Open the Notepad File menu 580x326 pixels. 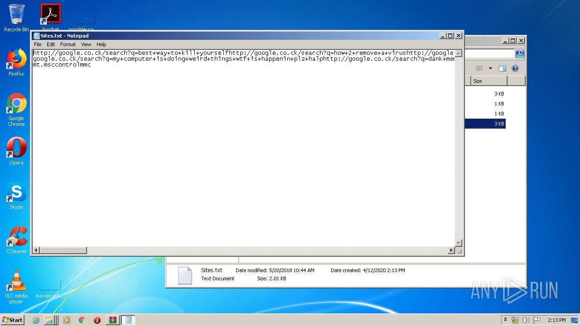38,44
